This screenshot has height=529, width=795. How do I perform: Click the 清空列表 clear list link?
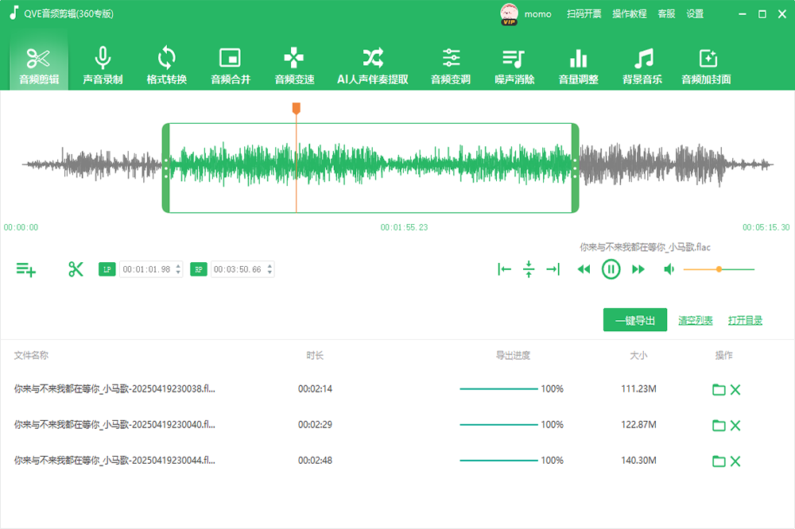695,321
